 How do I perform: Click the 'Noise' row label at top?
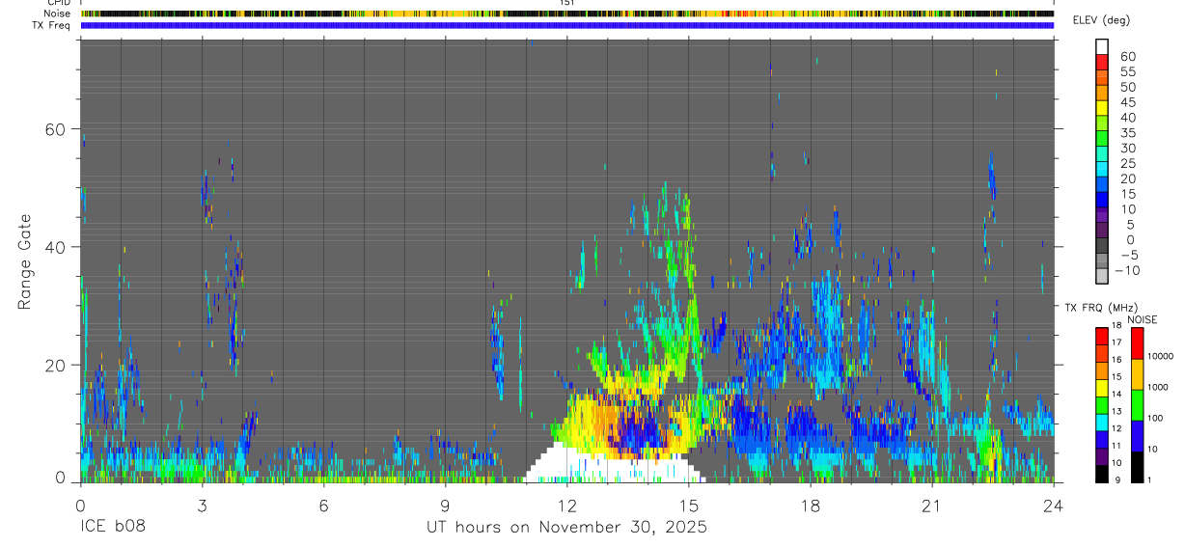57,14
